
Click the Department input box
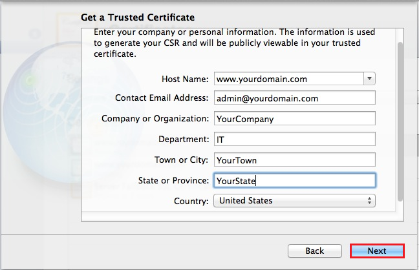tap(294, 140)
